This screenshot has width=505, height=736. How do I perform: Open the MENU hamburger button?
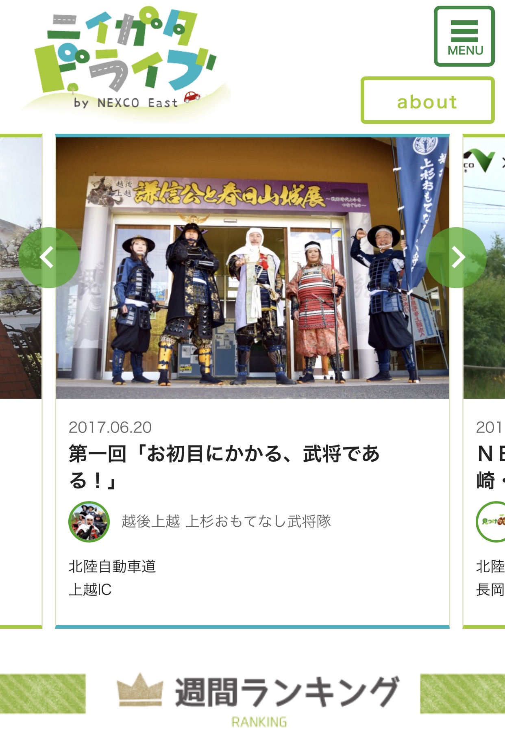point(464,36)
